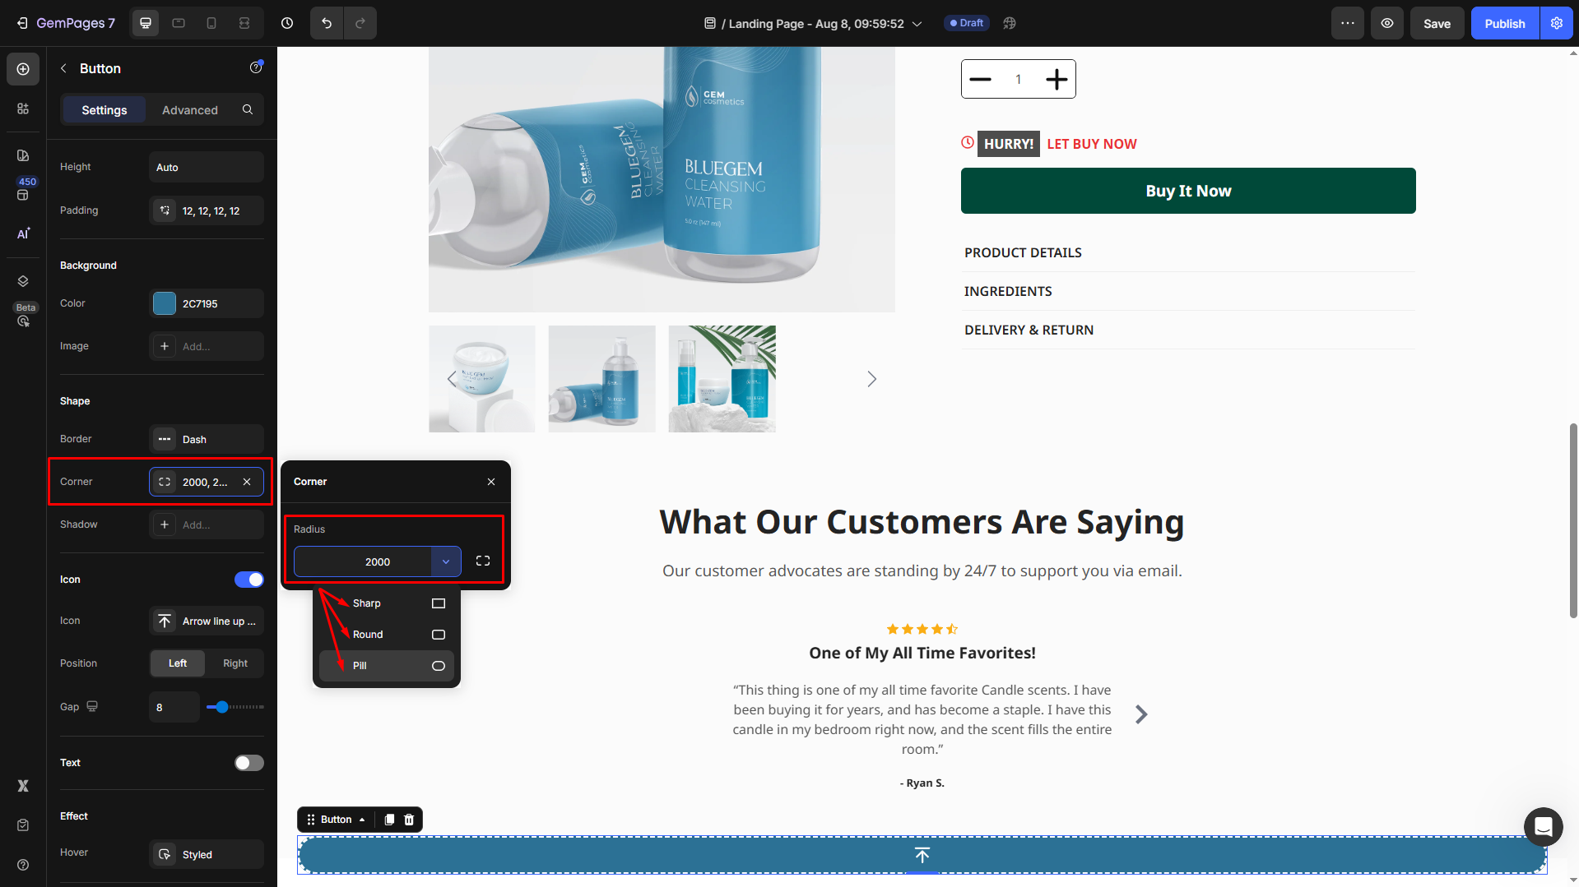Toggle individual corner radius mode
Screen dimensions: 1579x887
[483, 561]
